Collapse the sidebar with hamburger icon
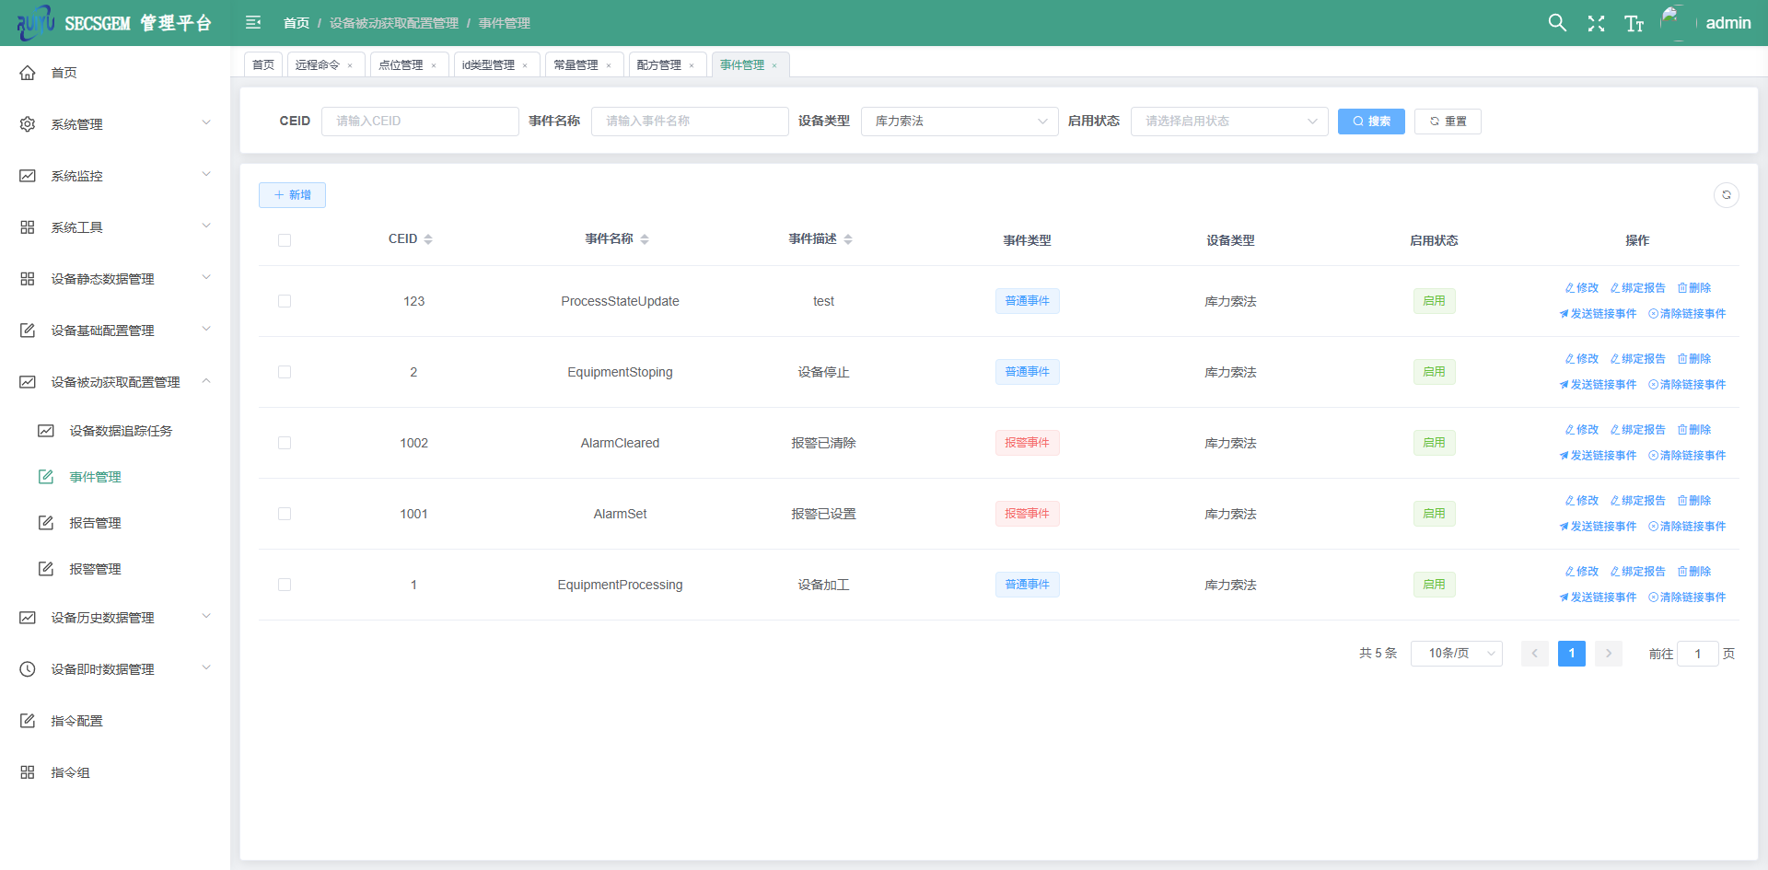Screen dimensions: 1768x870 tap(253, 23)
